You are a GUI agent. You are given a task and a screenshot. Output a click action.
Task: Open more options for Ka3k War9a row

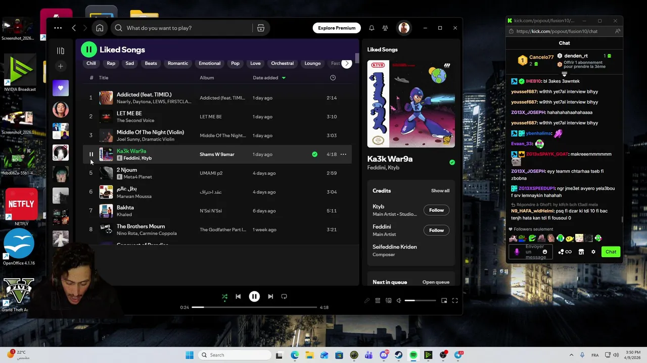pos(343,154)
